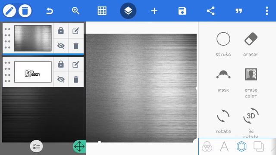Tap the "stroke" label

coord(223,55)
